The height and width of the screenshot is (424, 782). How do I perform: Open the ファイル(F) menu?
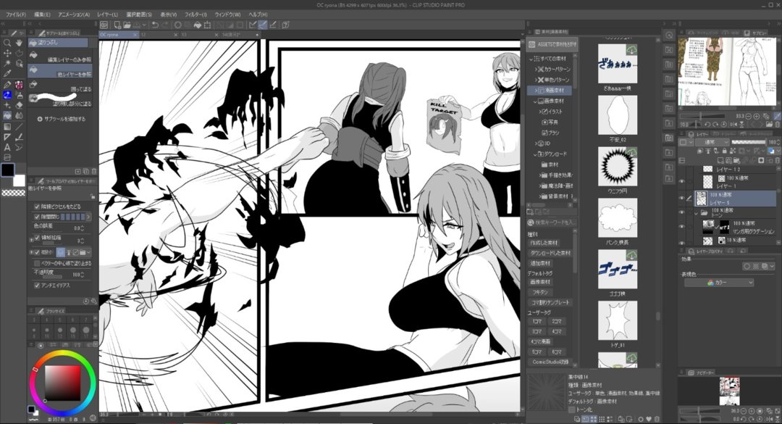[16, 14]
